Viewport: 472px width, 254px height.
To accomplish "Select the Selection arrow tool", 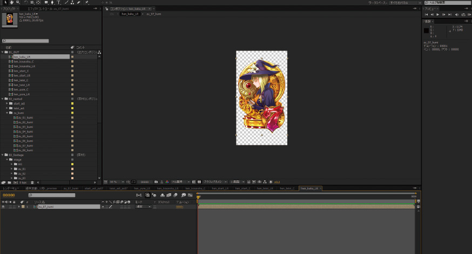I will click(5, 2).
